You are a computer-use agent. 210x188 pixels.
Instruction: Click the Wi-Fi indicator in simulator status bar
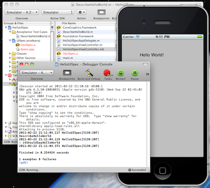[138, 37]
